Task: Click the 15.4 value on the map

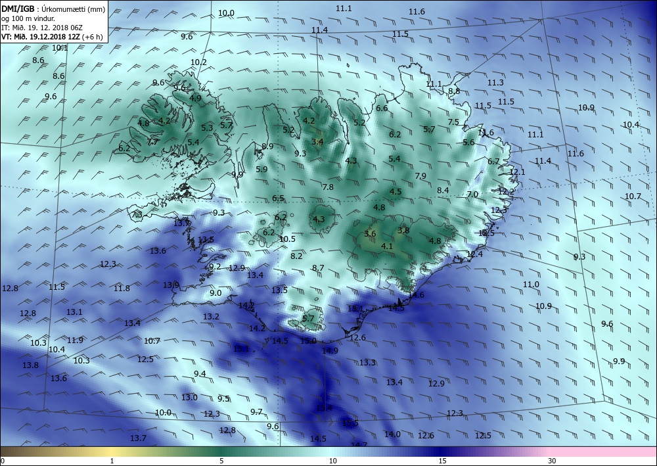Action: point(324,408)
